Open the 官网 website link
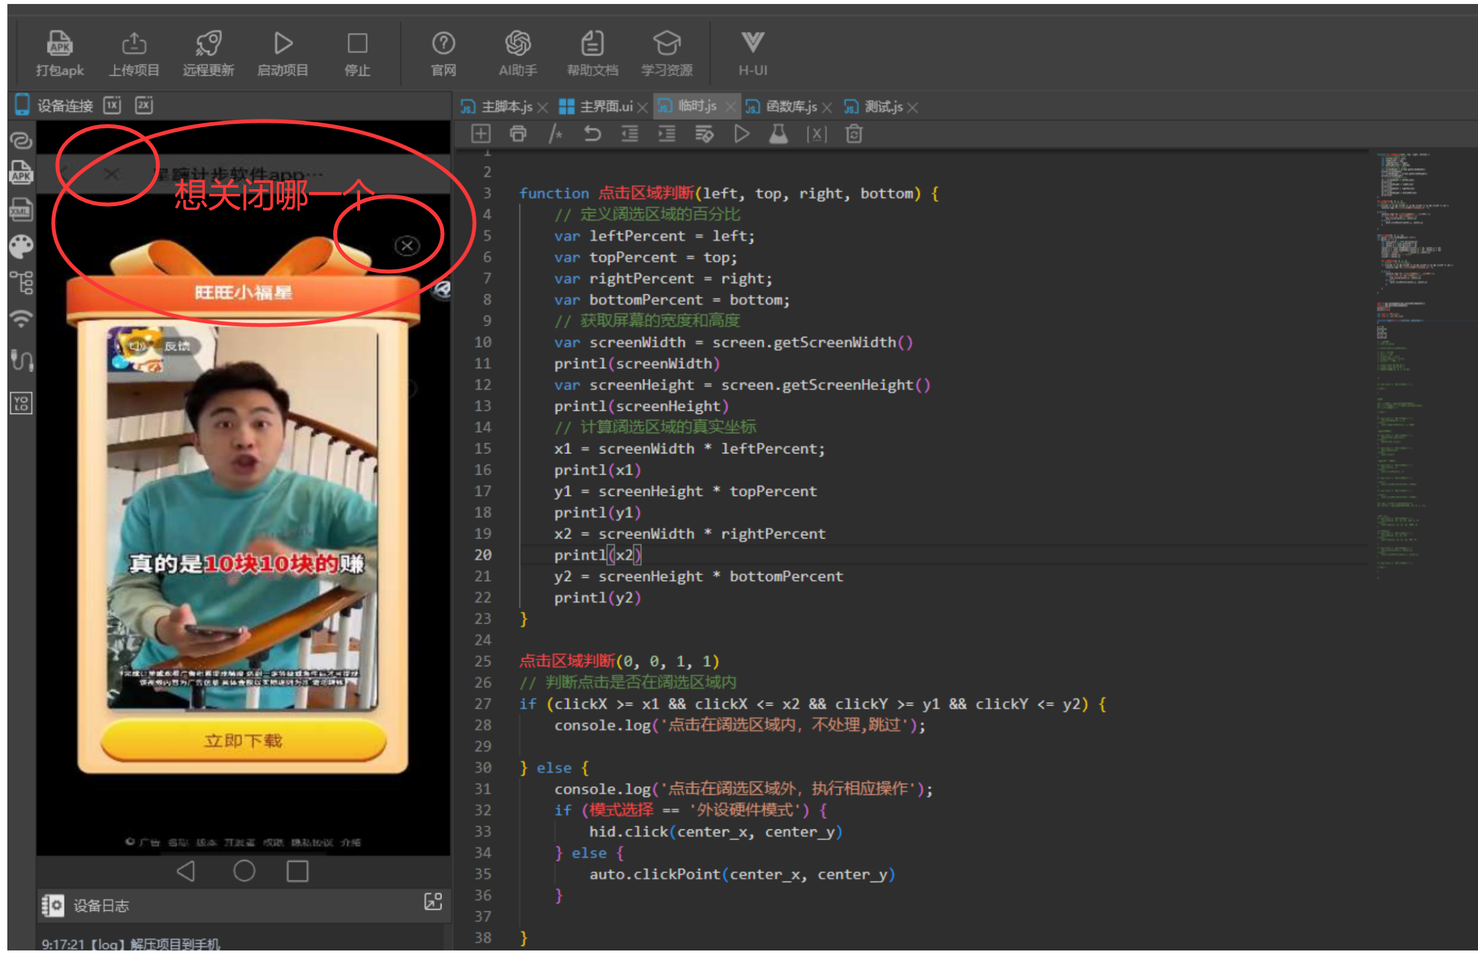This screenshot has height=955, width=1478. tap(443, 54)
